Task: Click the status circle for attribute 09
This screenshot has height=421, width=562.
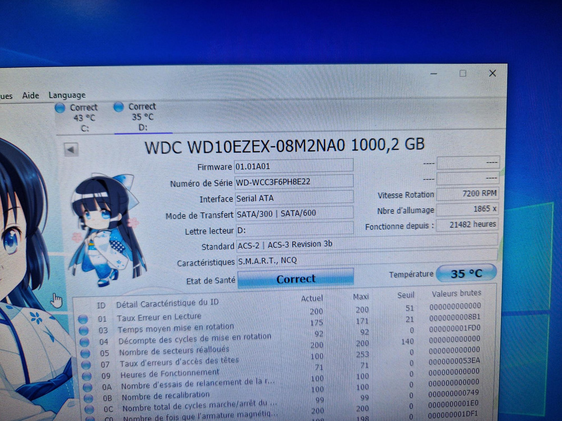Action: (87, 376)
